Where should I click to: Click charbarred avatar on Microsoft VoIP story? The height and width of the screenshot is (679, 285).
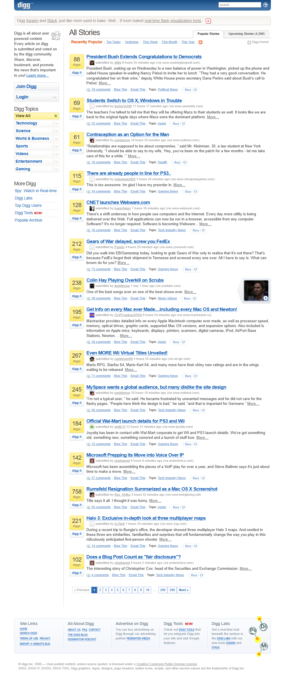click(92, 461)
